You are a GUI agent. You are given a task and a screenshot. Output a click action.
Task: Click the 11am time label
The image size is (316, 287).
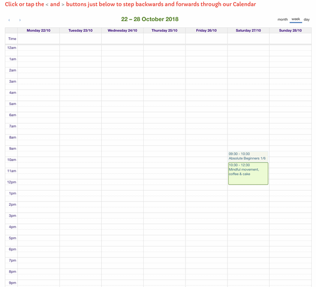pos(12,171)
